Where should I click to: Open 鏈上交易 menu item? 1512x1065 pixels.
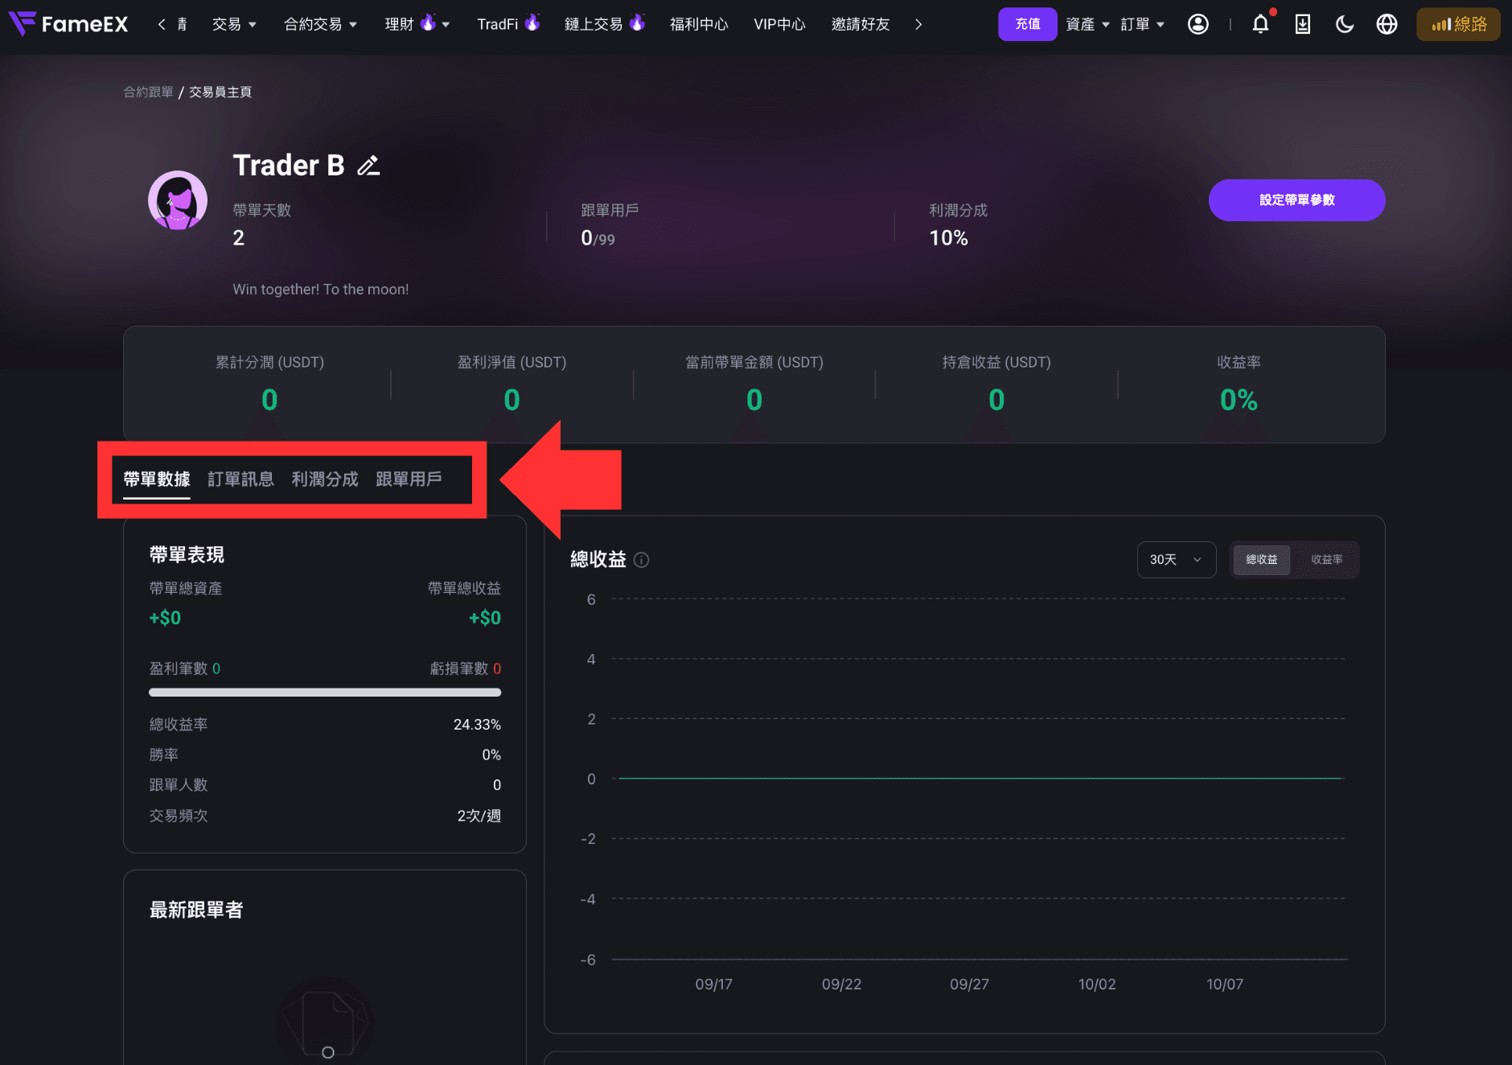coord(604,24)
